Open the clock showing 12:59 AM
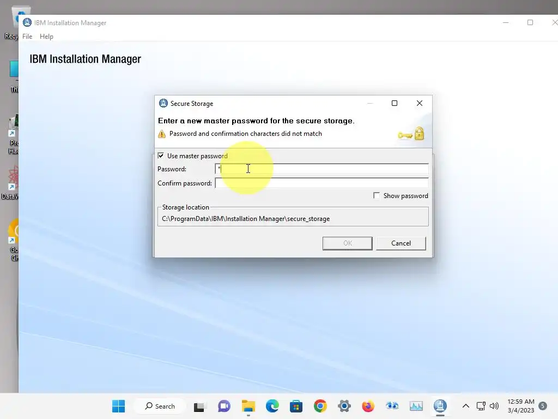Screen dimensions: 558x419 (520, 406)
